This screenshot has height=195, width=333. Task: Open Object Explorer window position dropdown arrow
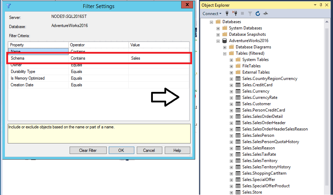pyautogui.click(x=315, y=5)
